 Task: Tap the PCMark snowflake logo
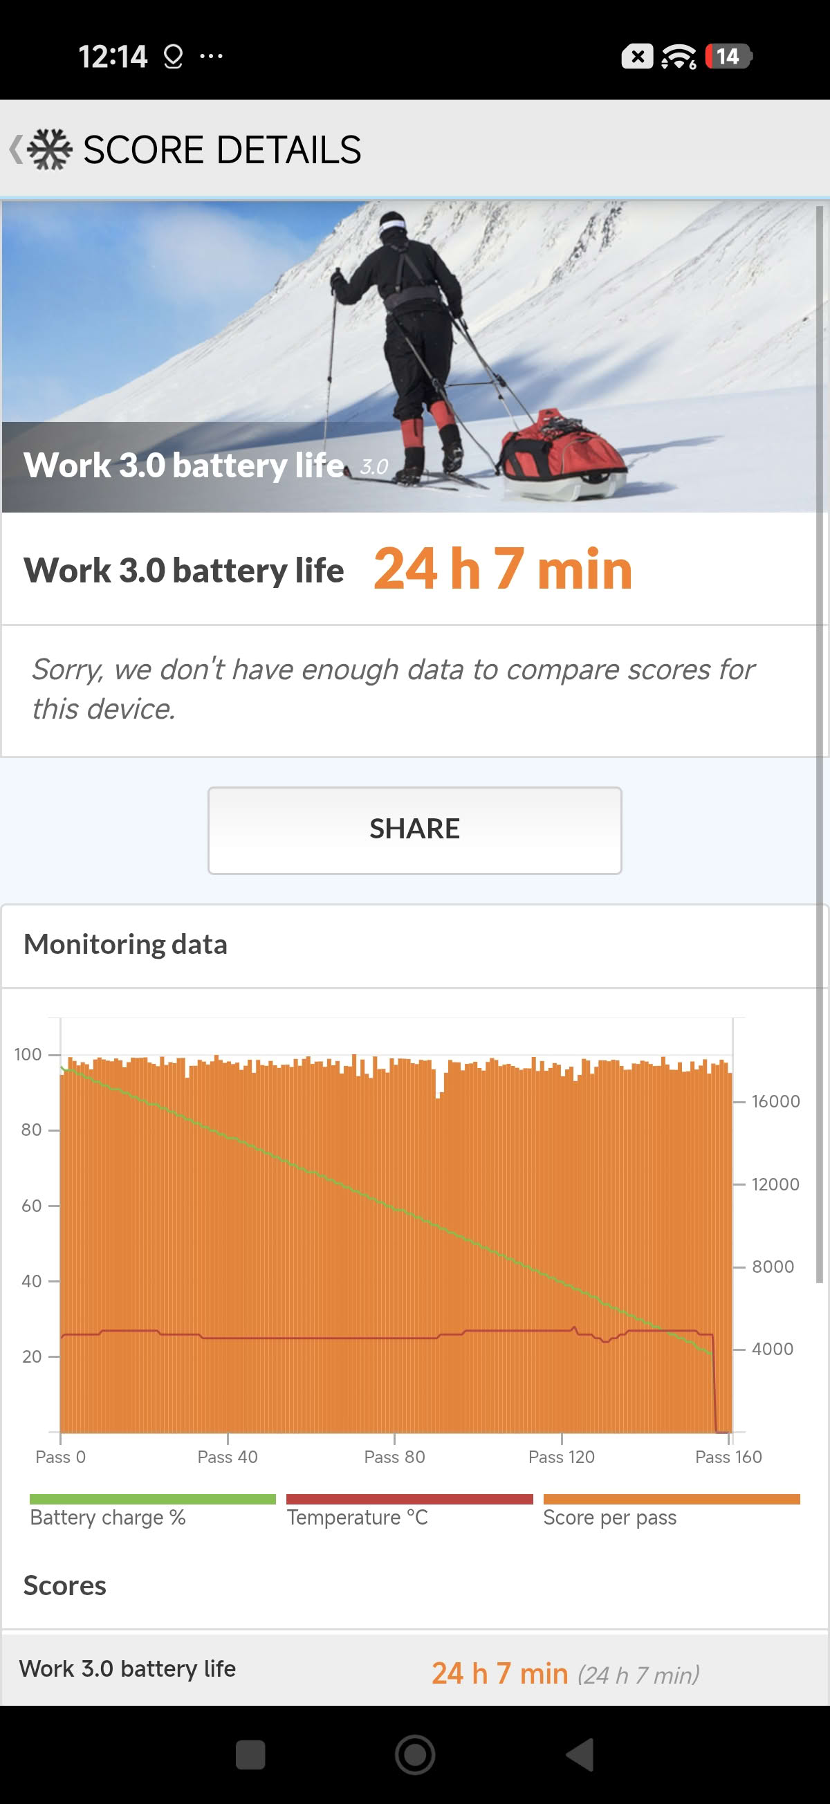point(50,149)
